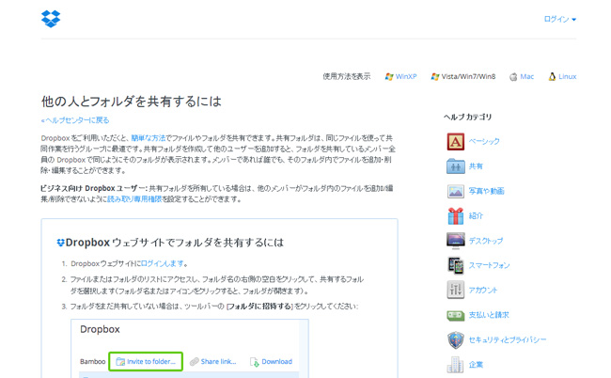Click the Apple icon beside Mac
The height and width of the screenshot is (378, 611).
point(513,77)
